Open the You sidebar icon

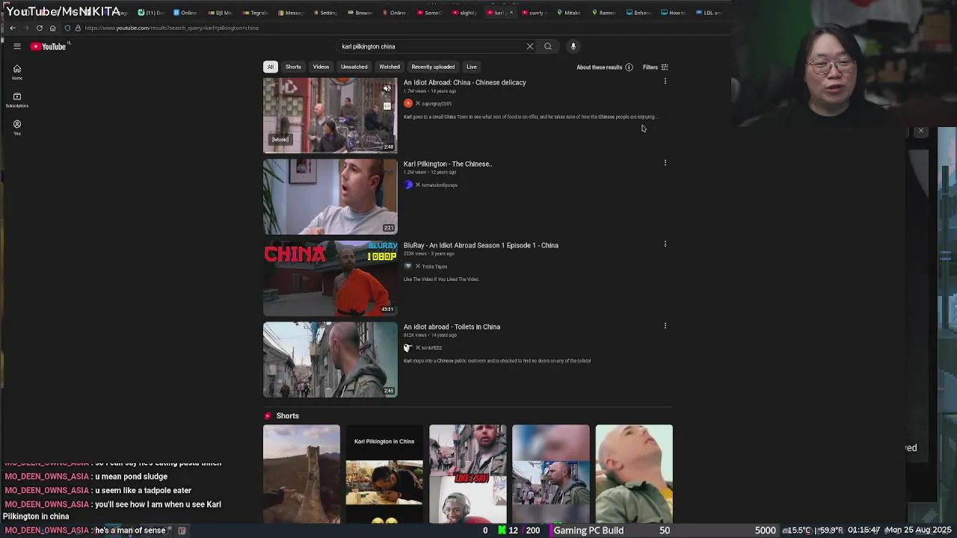pos(16,127)
